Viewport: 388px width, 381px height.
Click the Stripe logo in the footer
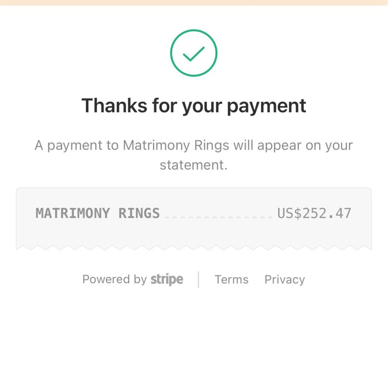point(167,279)
